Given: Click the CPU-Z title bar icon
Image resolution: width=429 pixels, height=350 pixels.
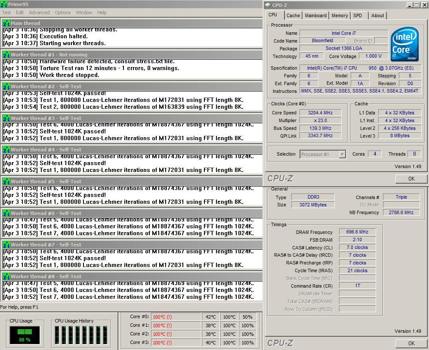Looking at the screenshot, I should tap(268, 5).
